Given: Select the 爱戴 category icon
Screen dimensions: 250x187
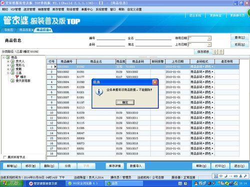Looking at the screenshot, I should coord(12,69).
